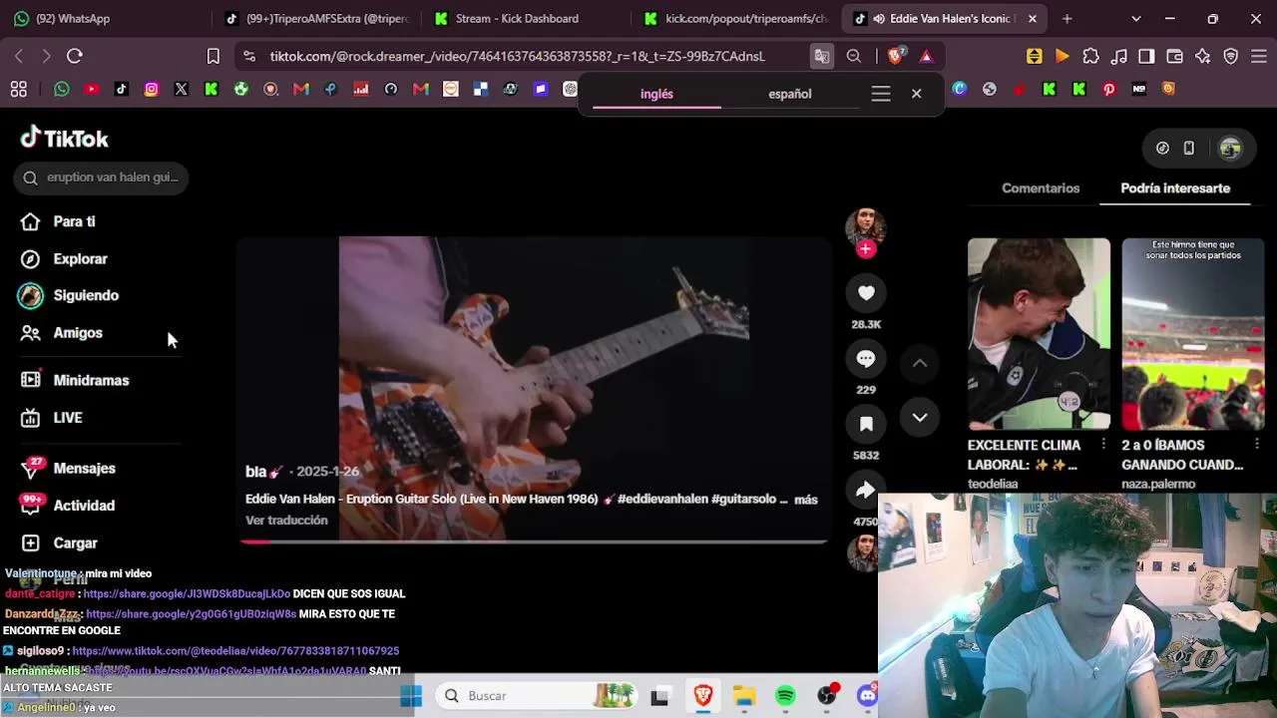Switch to the Comentarios tab
Viewport: 1277px width, 718px height.
[1041, 187]
